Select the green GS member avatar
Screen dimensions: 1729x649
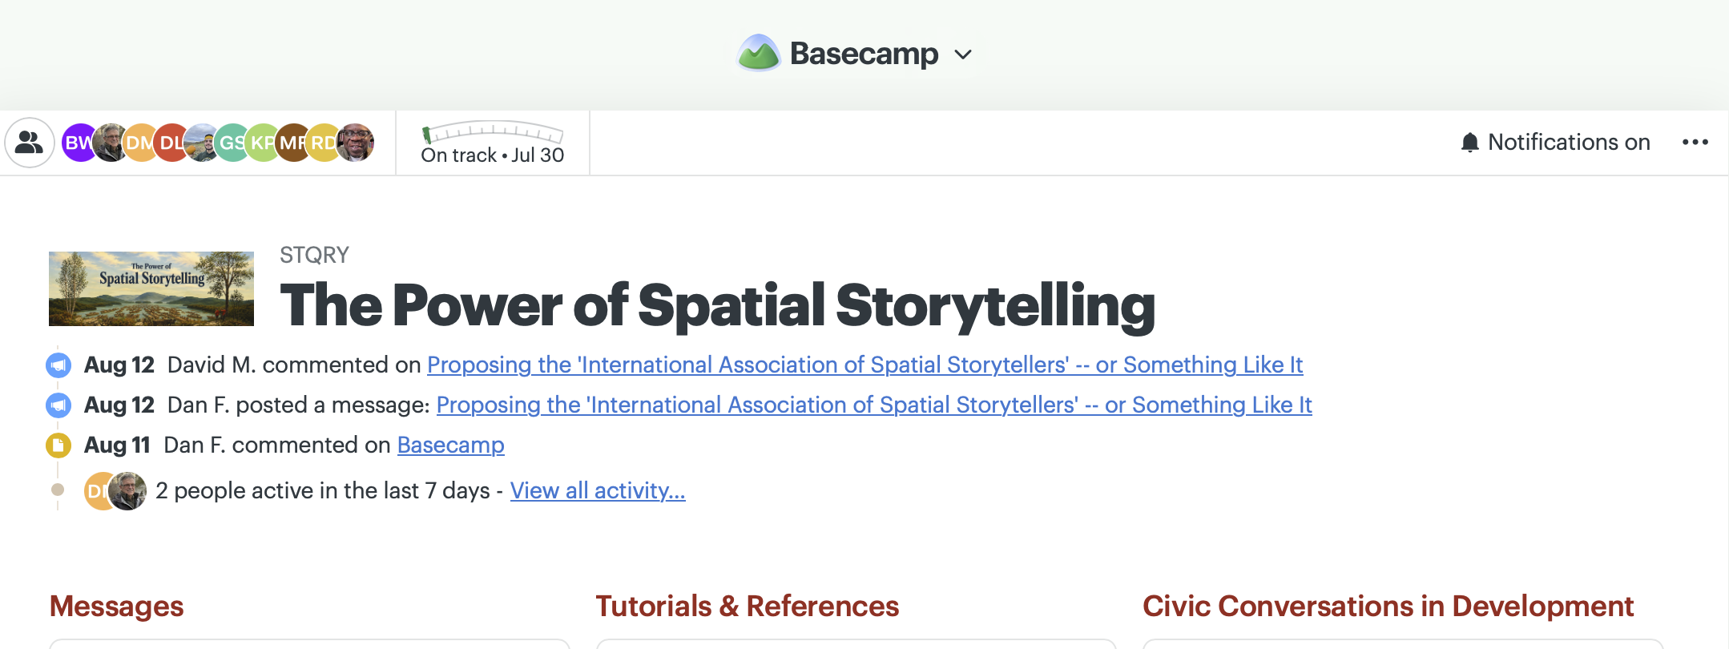[x=231, y=143]
